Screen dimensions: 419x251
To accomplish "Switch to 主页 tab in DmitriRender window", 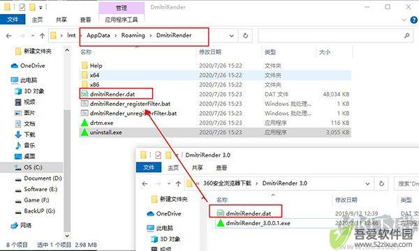I will point(37,20).
